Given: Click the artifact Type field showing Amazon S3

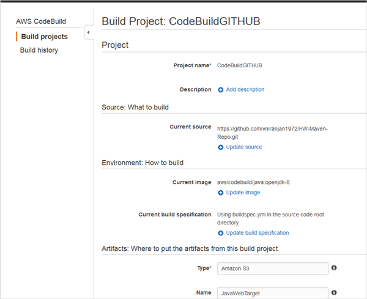Looking at the screenshot, I should click(273, 268).
